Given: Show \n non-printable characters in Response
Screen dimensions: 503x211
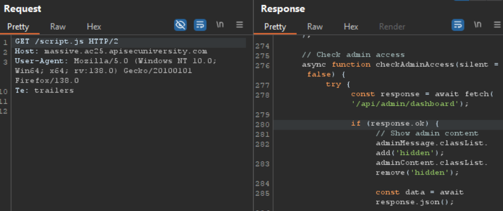Looking at the screenshot, I should click(x=478, y=25).
